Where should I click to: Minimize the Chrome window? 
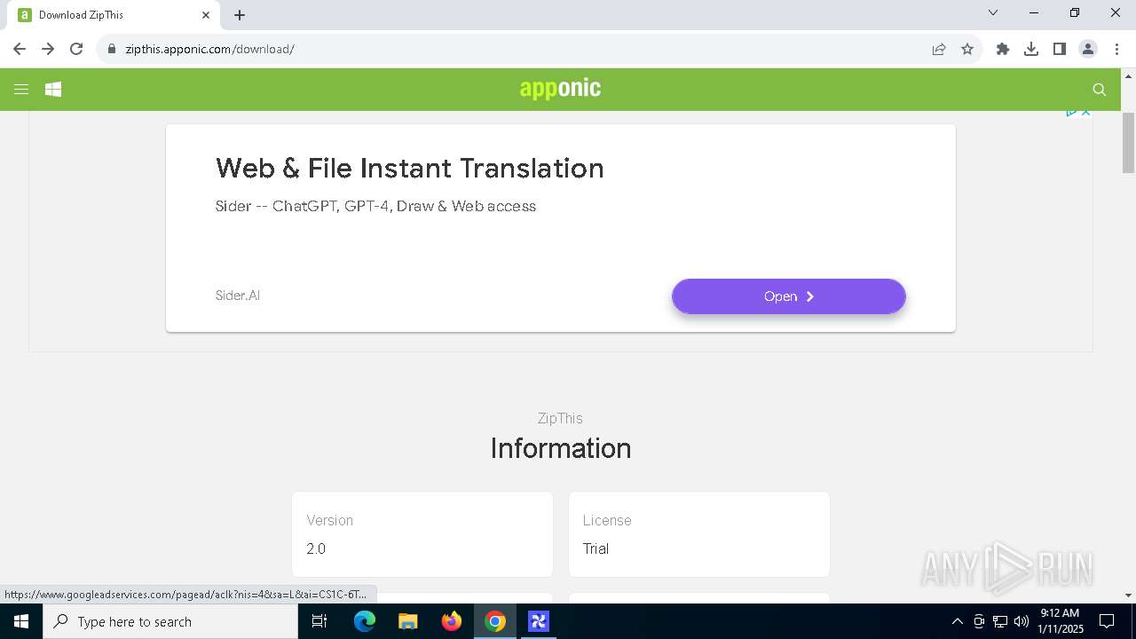(x=1034, y=12)
